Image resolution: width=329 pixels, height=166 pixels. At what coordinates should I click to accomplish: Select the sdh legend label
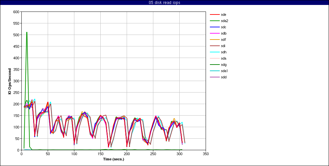[x=223, y=52]
